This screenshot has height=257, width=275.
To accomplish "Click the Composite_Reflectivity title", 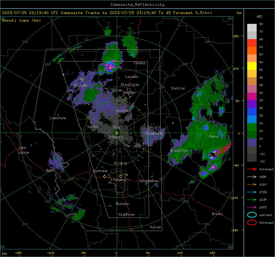I will (137, 5).
